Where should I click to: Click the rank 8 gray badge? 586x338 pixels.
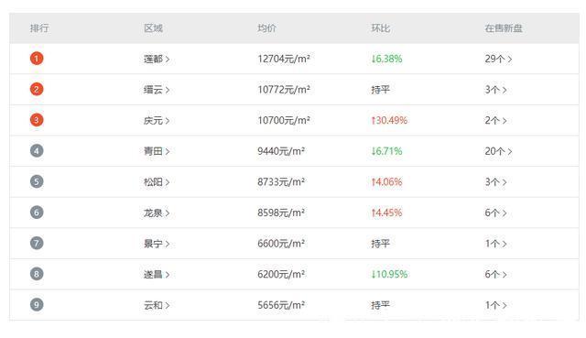click(x=37, y=274)
